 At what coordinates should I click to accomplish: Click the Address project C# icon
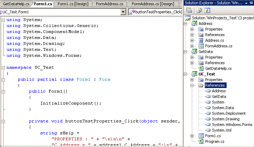point(194,24)
